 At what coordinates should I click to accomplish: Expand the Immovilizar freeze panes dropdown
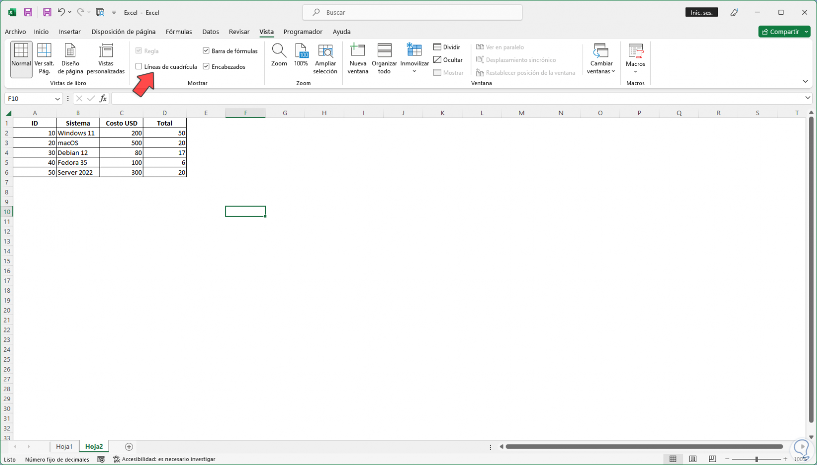(414, 72)
